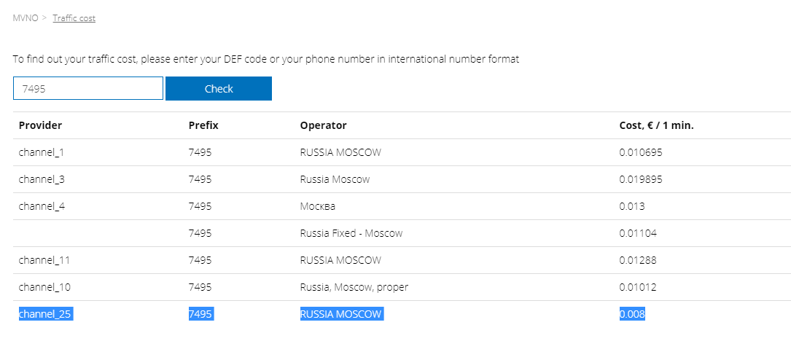Select the 0.010695 cost value
Image resolution: width=791 pixels, height=341 pixels.
641,152
